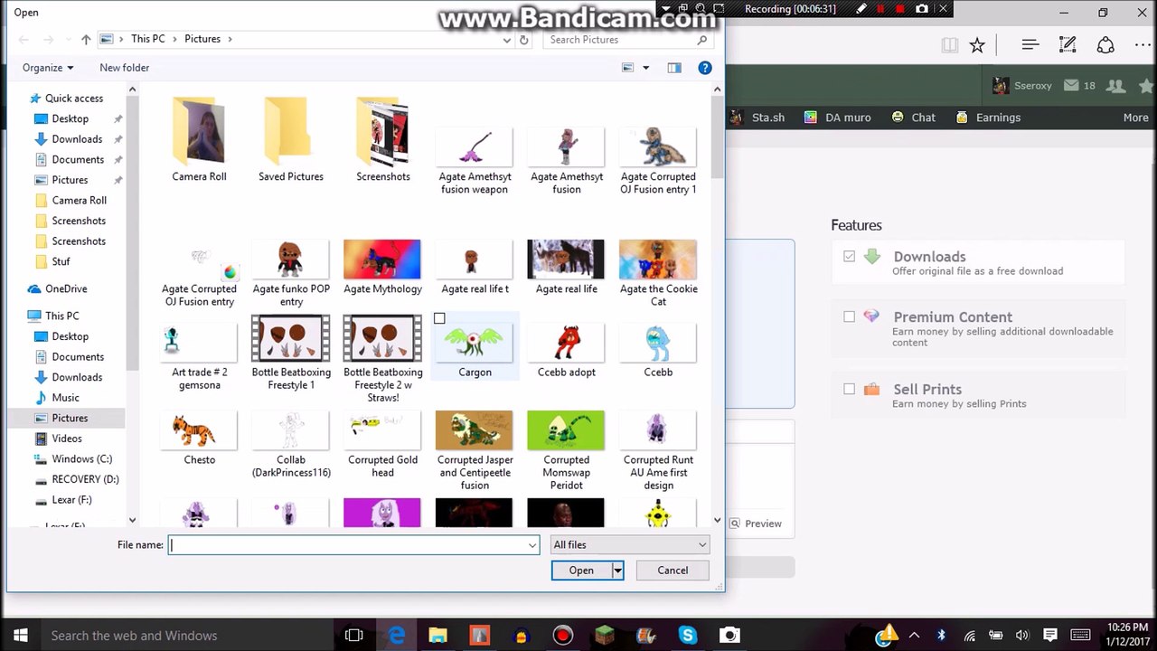
Task: Open Chat in DeviantArt menu
Action: [x=913, y=118]
